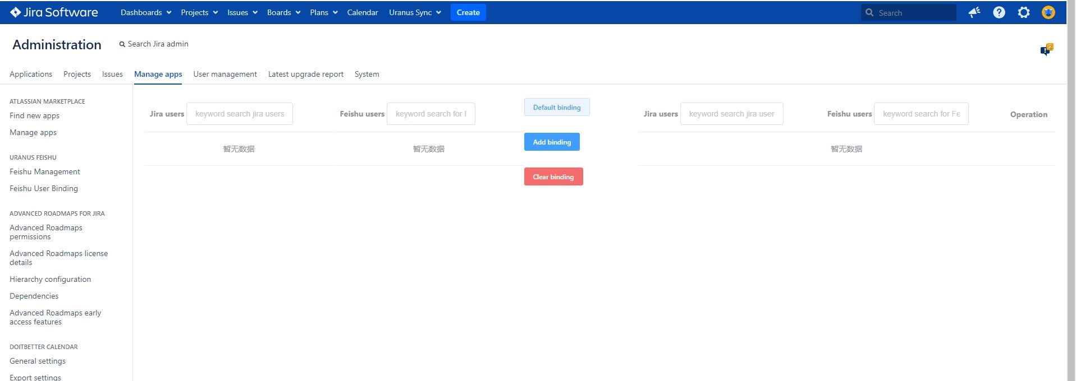Open Advanced Roadmaps permissions
Screen dimensions: 1076x381
[46, 232]
